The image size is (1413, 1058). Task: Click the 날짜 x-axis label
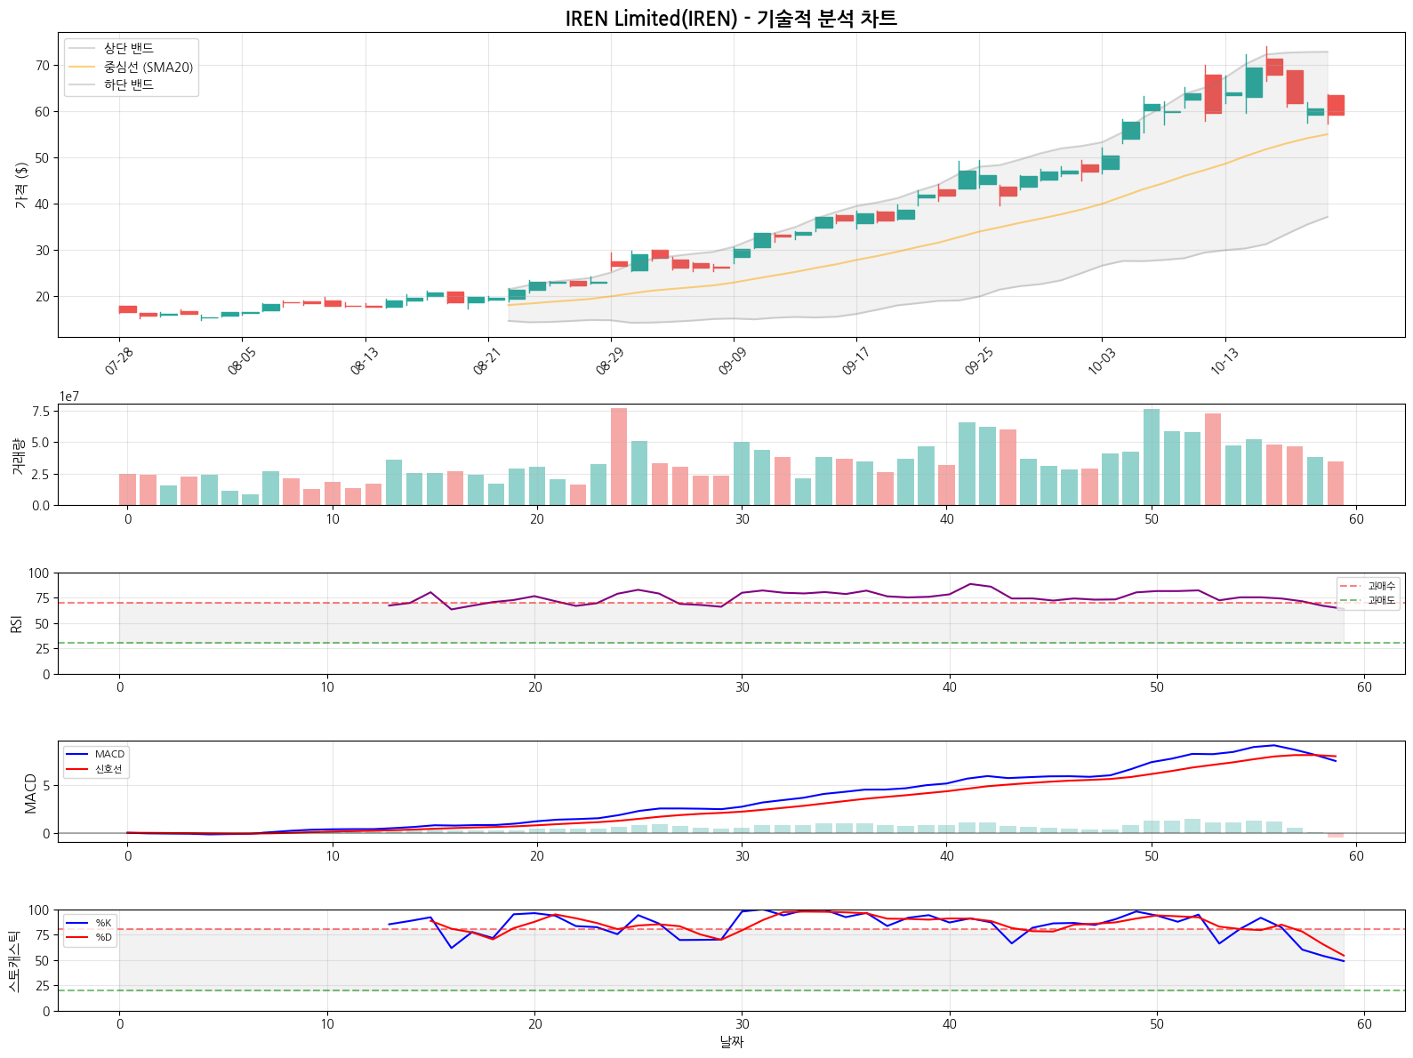(x=731, y=1042)
